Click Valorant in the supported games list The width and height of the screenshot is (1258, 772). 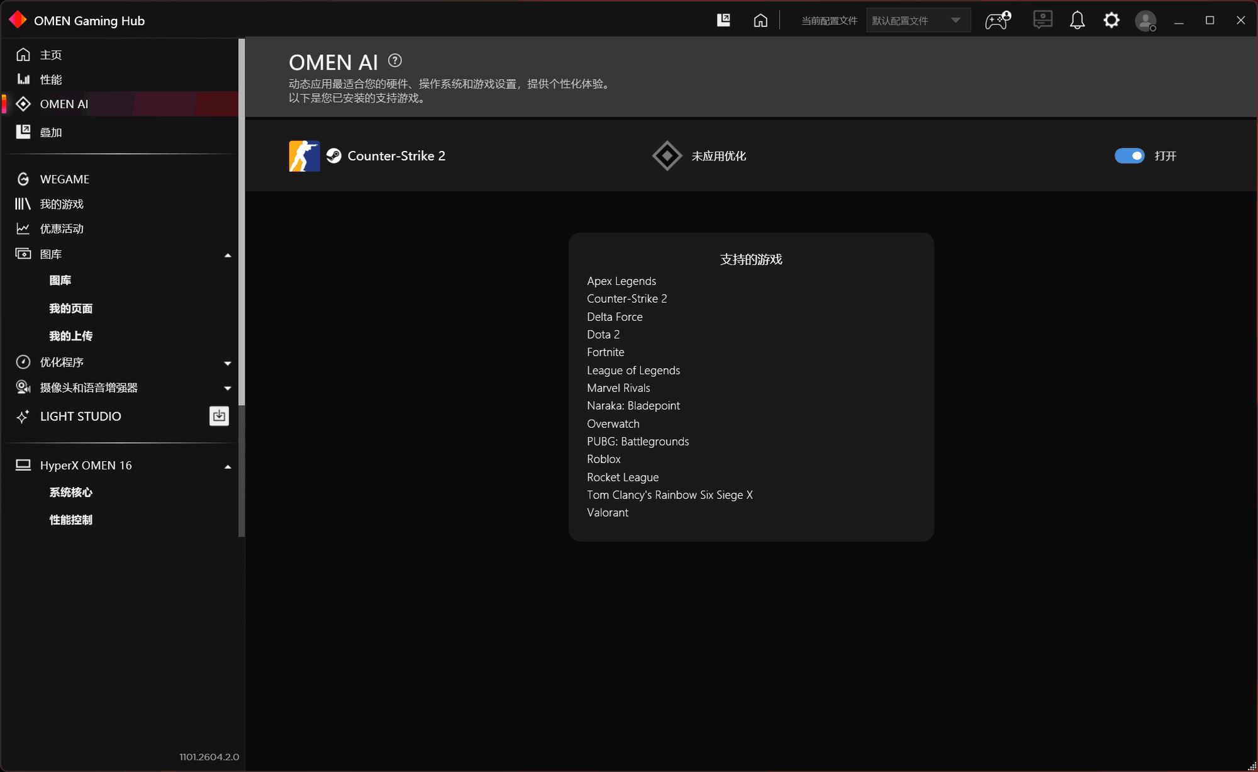[x=608, y=513]
